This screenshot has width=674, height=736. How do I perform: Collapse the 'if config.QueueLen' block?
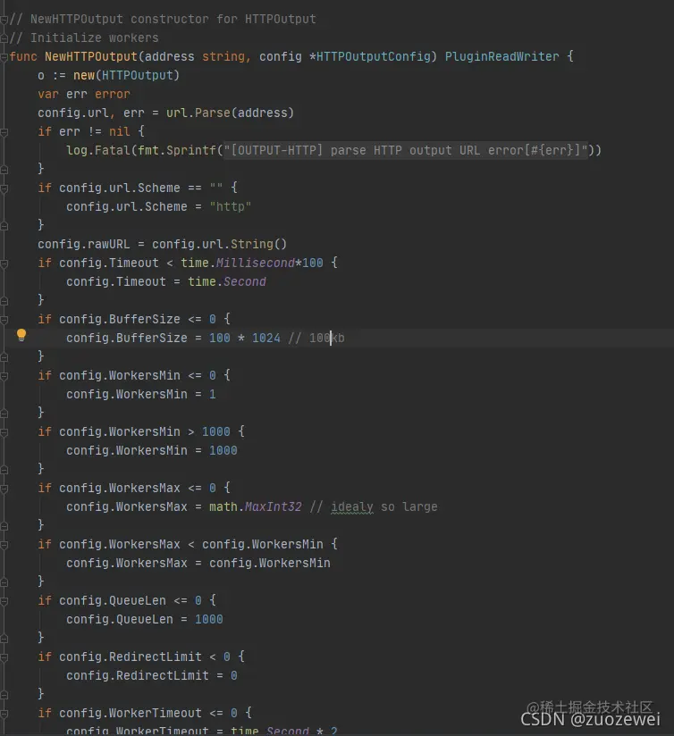click(4, 602)
